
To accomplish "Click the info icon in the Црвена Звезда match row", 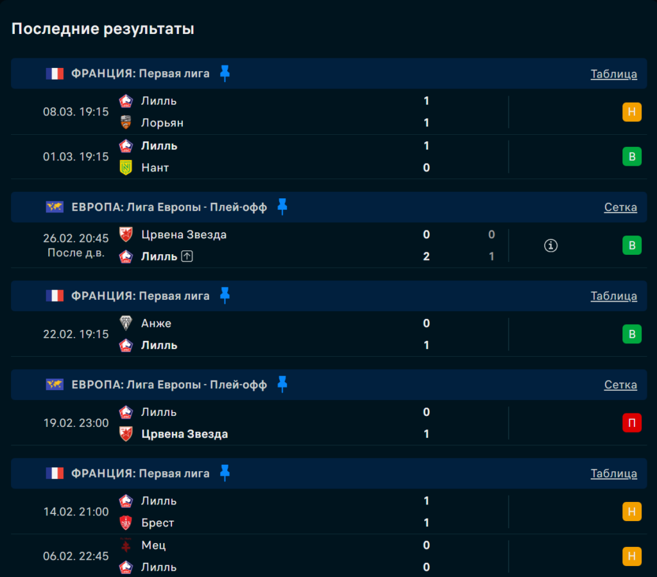I will click(550, 245).
